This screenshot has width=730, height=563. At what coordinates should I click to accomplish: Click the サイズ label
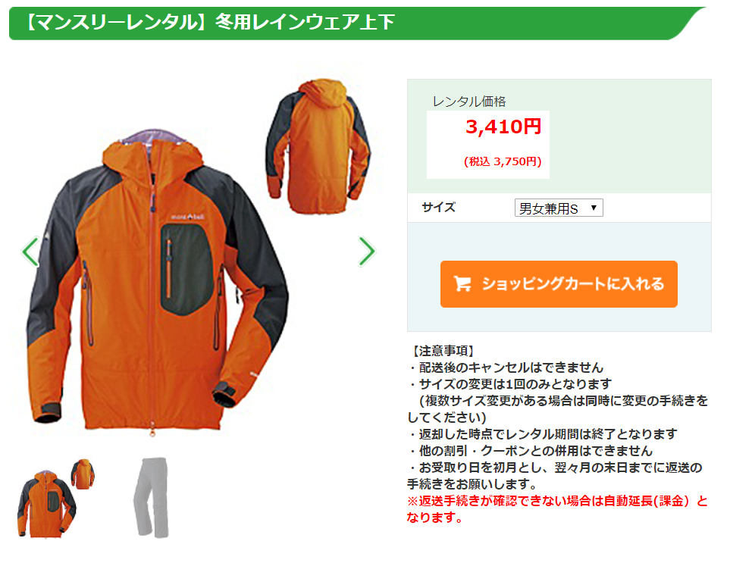pos(439,207)
